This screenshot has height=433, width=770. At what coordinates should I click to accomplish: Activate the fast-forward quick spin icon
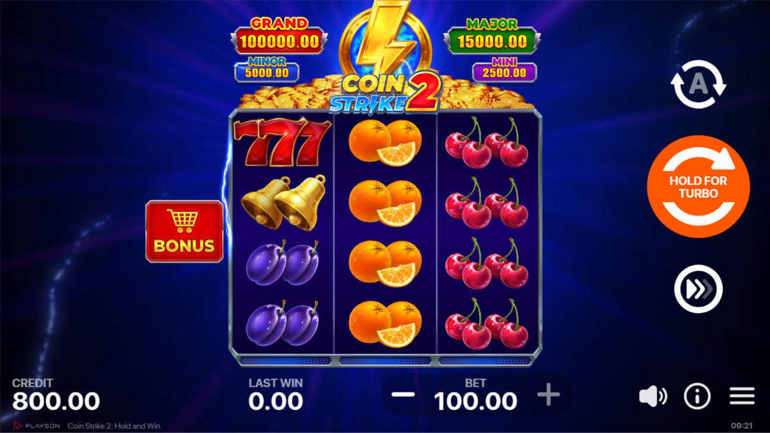pos(698,289)
